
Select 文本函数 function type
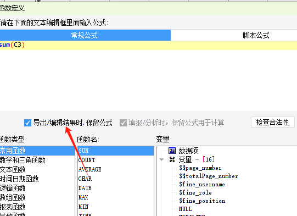tap(37, 169)
